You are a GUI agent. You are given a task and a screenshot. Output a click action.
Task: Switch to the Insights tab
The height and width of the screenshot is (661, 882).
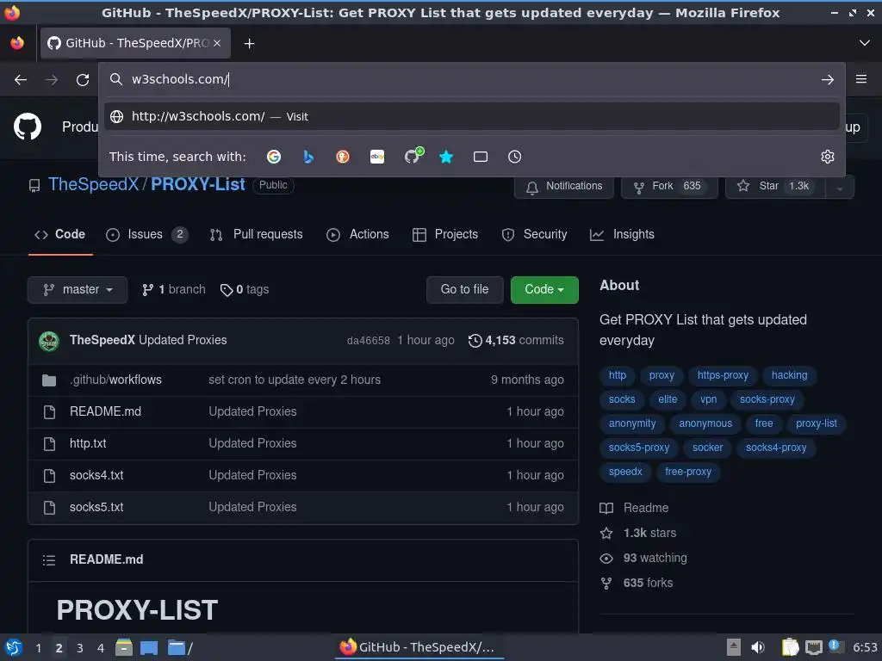622,234
